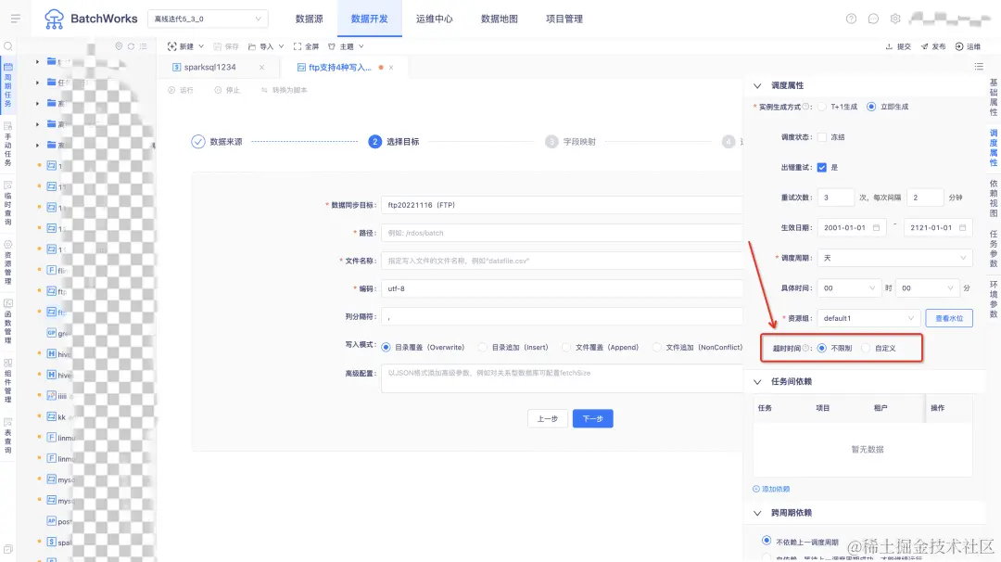The height and width of the screenshot is (562, 1001).
Task: Open the 离线迭代5_3_0 project dropdown
Action: pyautogui.click(x=208, y=19)
